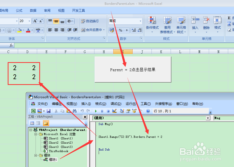This screenshot has height=167, width=234.
Task: Decrease decimal places
Action: [140, 30]
